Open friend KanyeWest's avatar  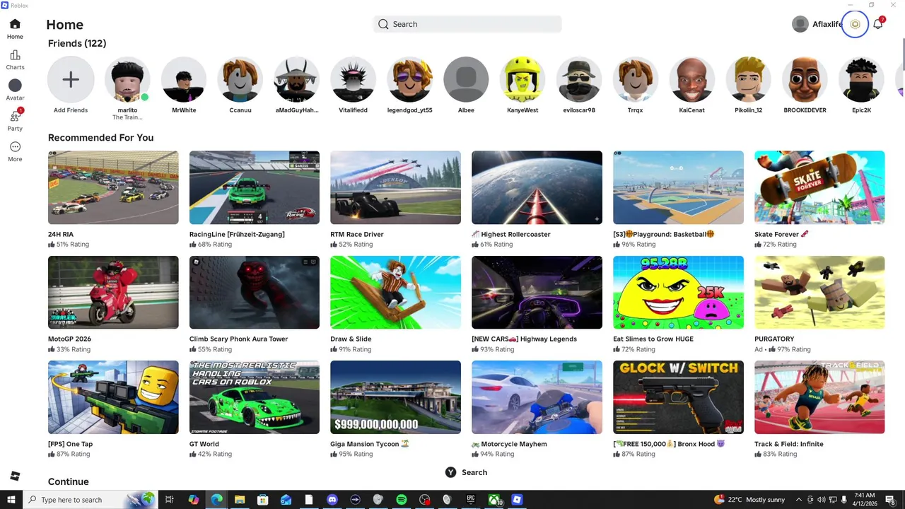tap(522, 79)
